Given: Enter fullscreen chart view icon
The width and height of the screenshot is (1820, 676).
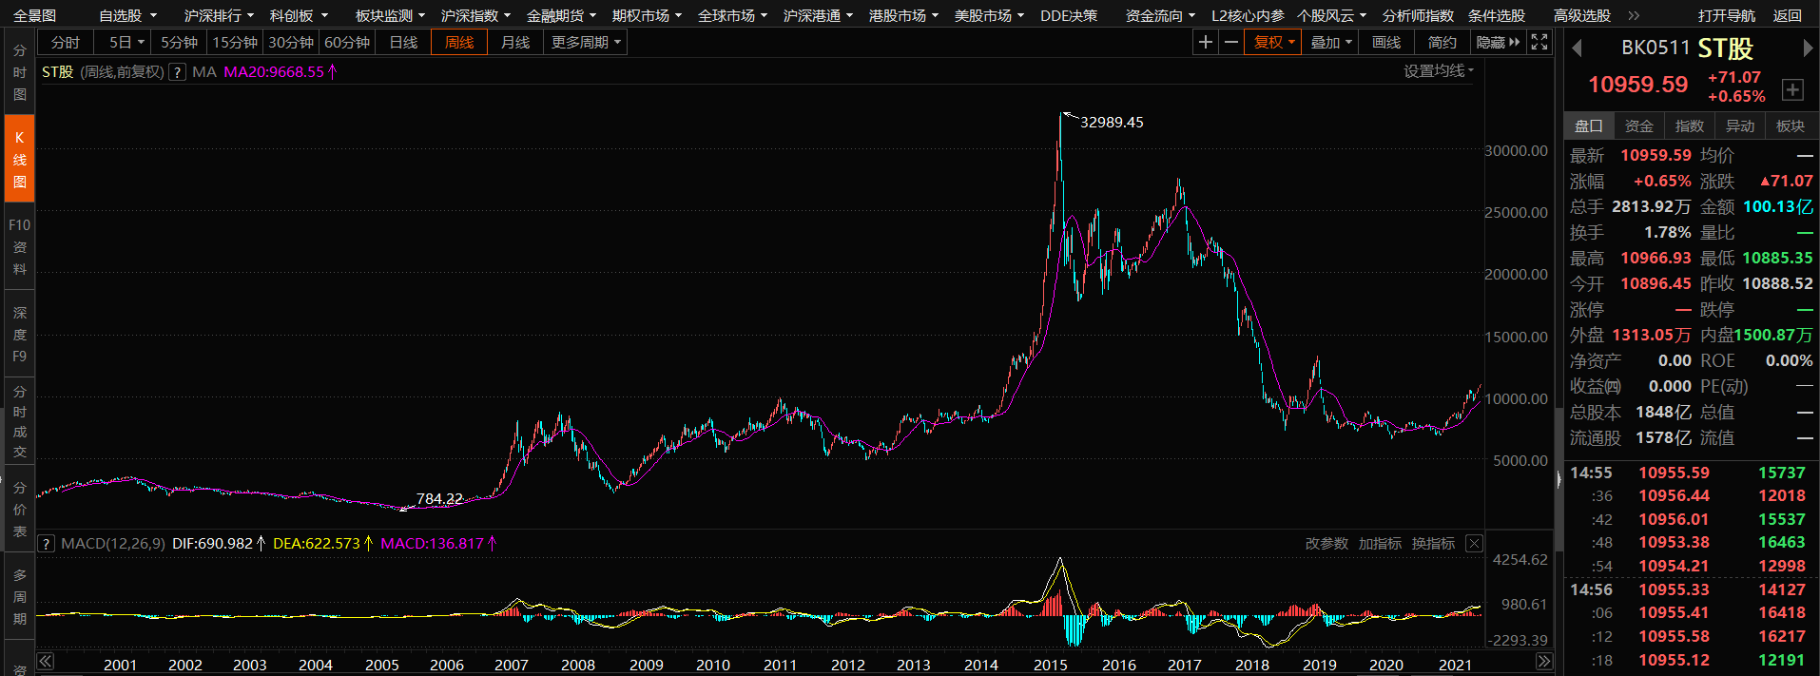Looking at the screenshot, I should tap(1539, 42).
